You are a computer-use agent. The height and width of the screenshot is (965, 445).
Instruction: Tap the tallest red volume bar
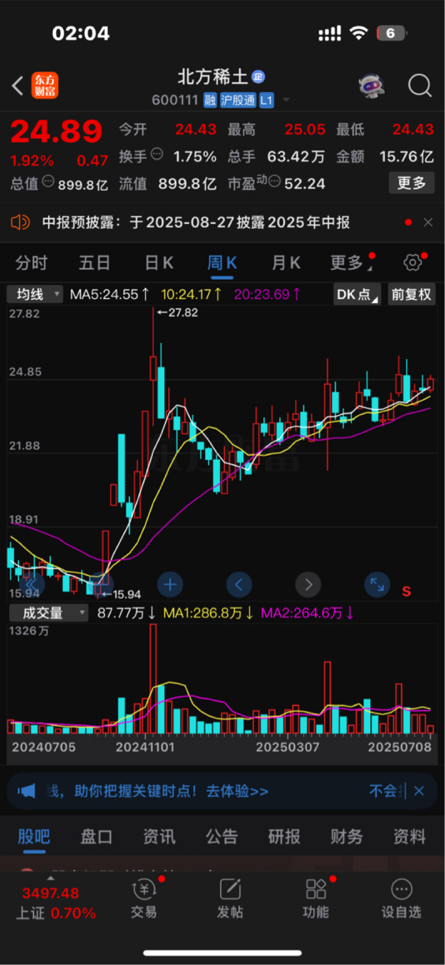click(153, 679)
